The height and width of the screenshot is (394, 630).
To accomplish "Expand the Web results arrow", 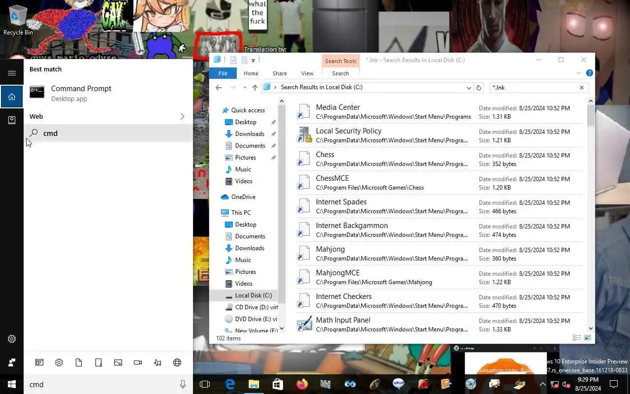I will [x=182, y=117].
